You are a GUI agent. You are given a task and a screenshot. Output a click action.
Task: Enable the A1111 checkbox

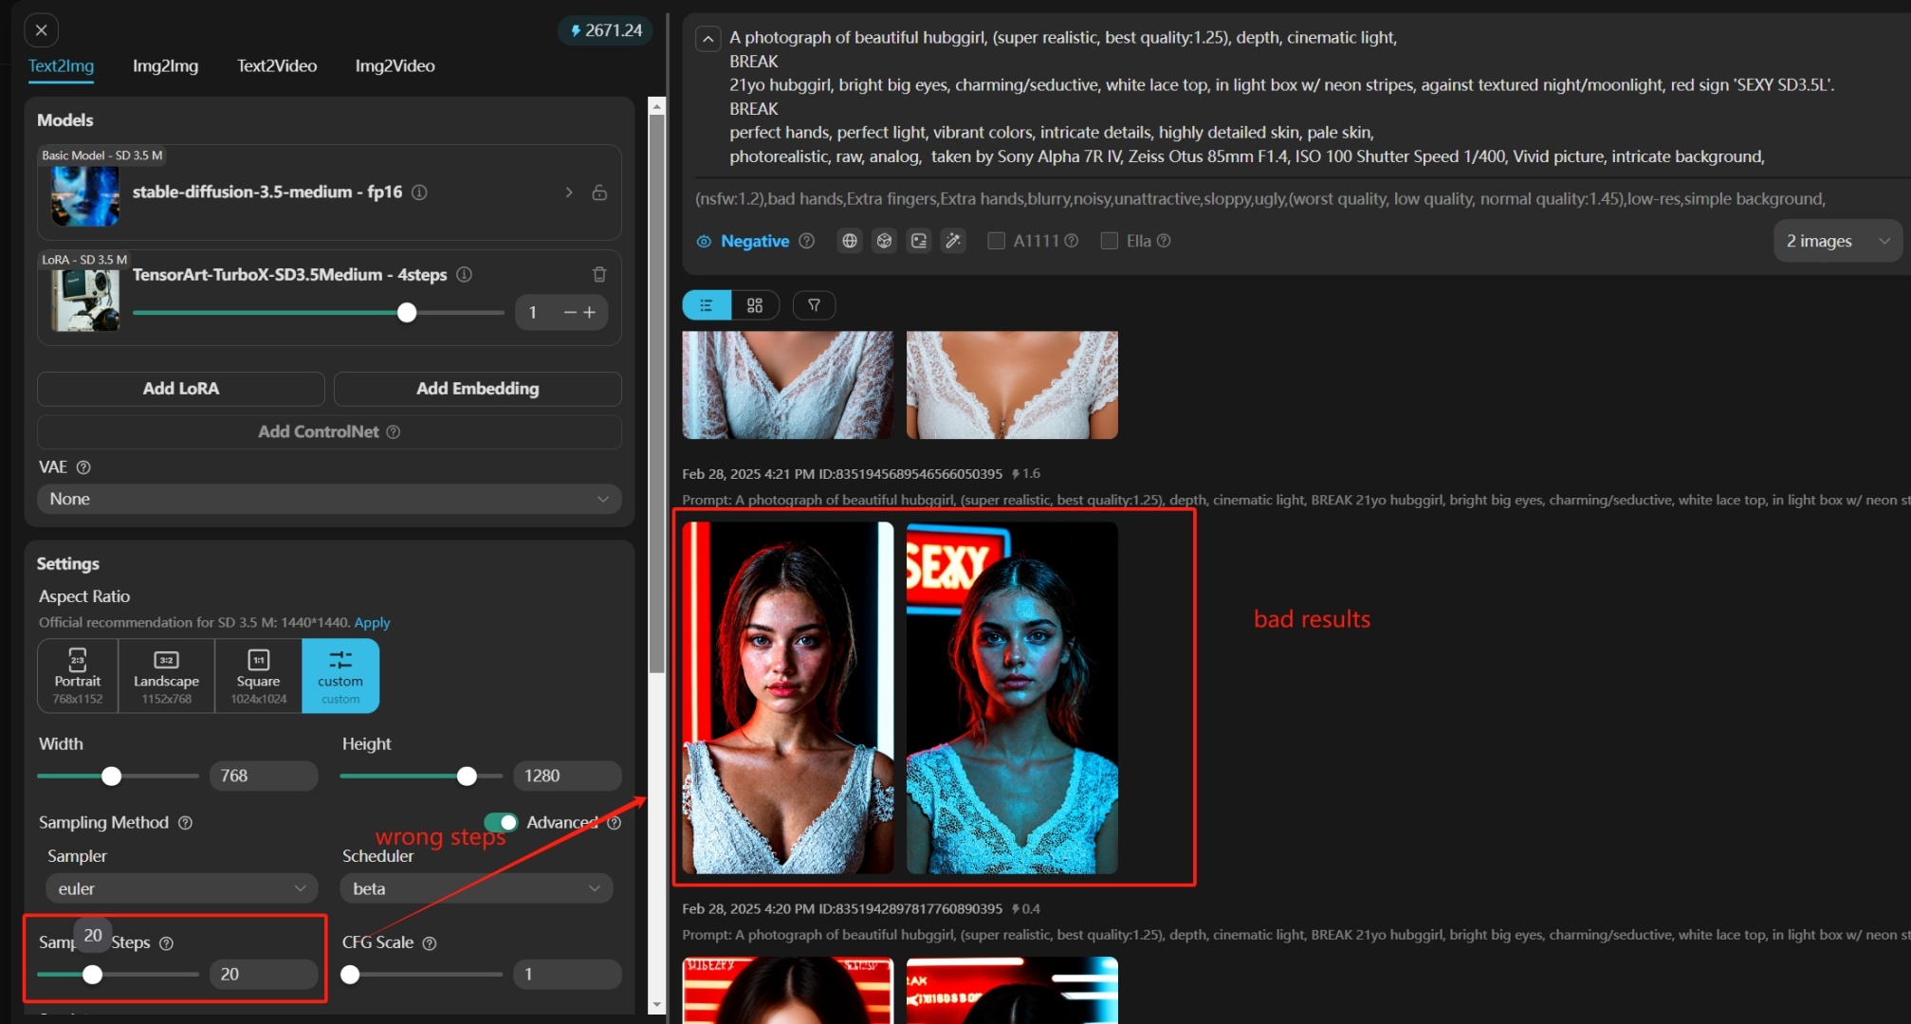click(x=996, y=241)
